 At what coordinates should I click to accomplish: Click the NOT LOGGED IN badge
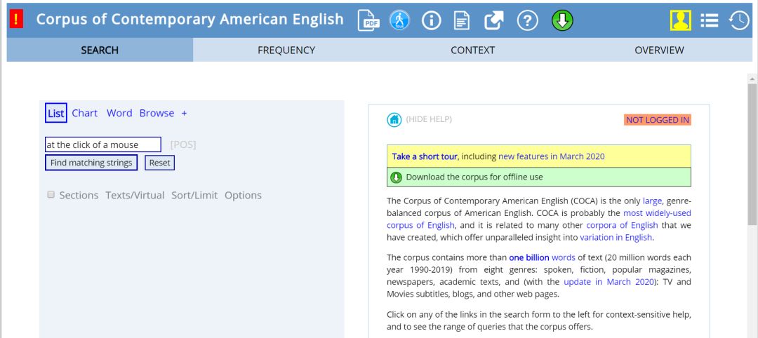click(658, 120)
